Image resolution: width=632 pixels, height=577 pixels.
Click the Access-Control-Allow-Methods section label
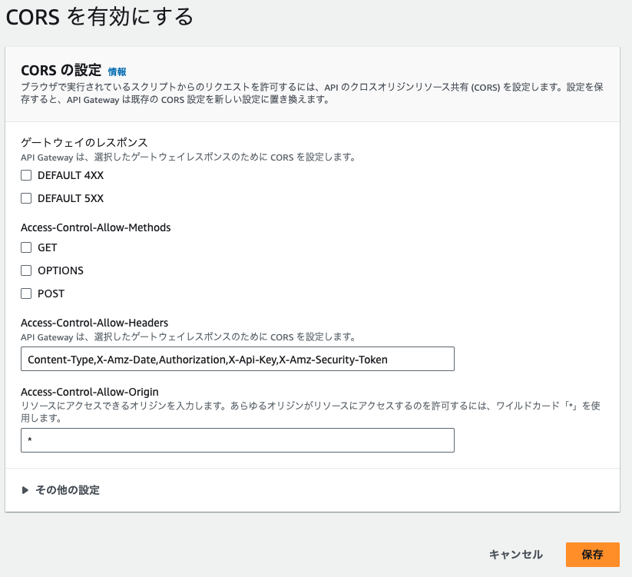coord(95,228)
